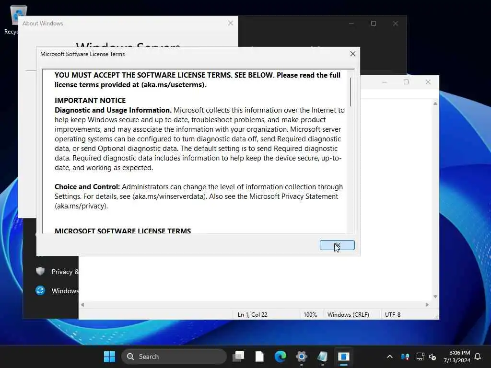Image resolution: width=491 pixels, height=368 pixels.
Task: Open the Windows Start menu
Action: pyautogui.click(x=109, y=356)
